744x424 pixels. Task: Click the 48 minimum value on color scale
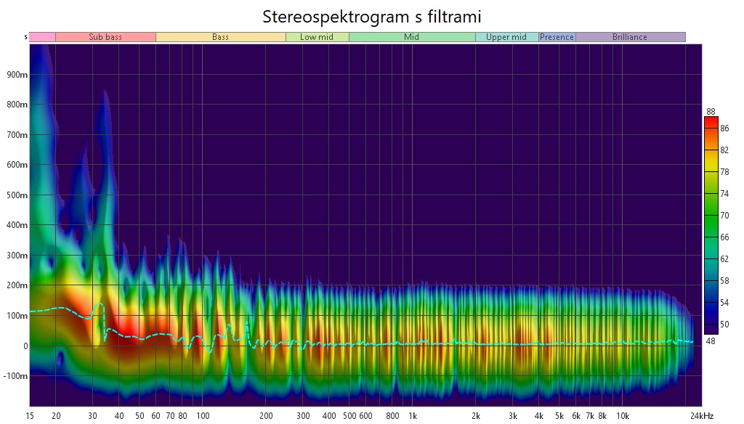point(711,340)
